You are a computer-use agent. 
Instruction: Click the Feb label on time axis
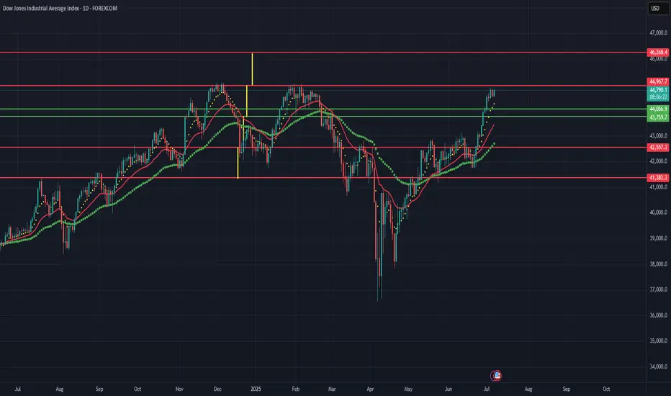point(296,389)
